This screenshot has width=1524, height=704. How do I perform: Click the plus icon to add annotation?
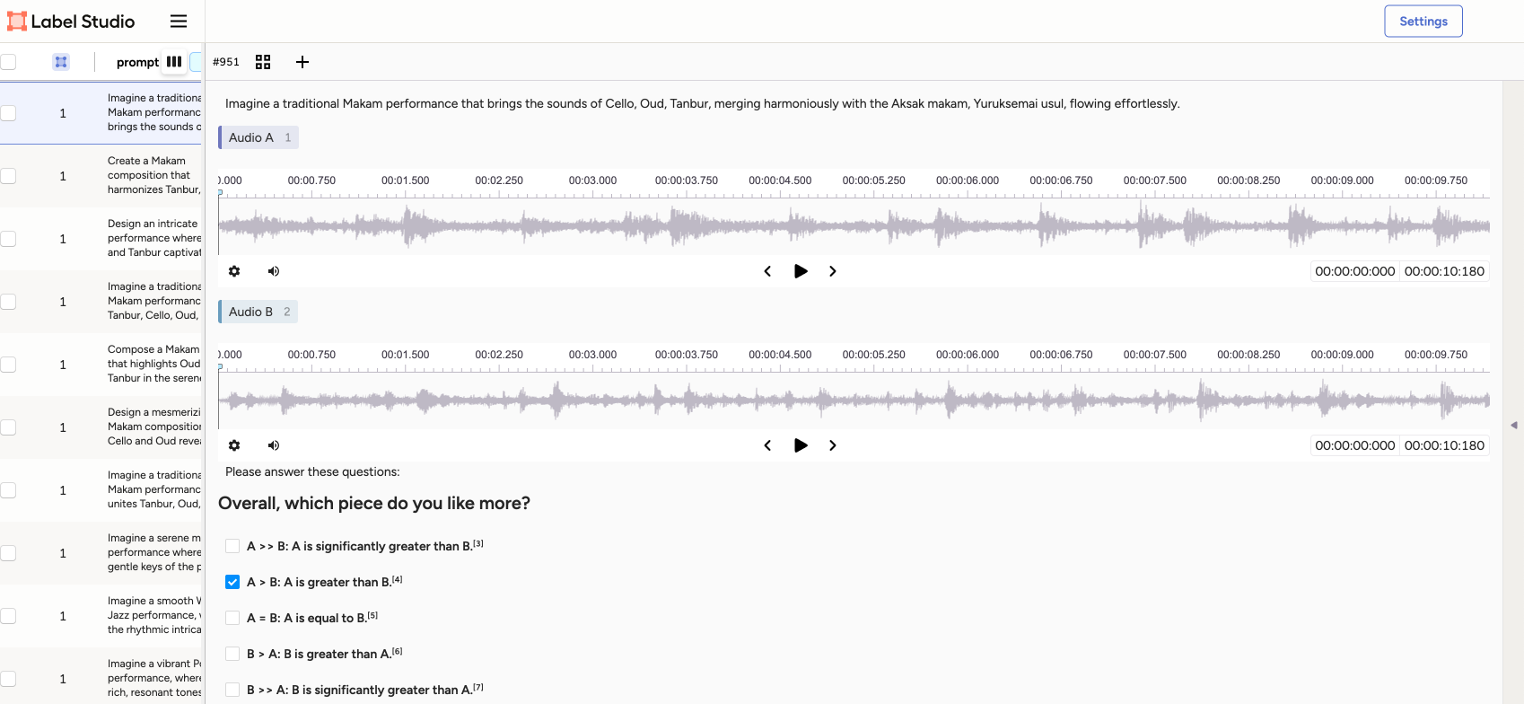click(x=302, y=62)
